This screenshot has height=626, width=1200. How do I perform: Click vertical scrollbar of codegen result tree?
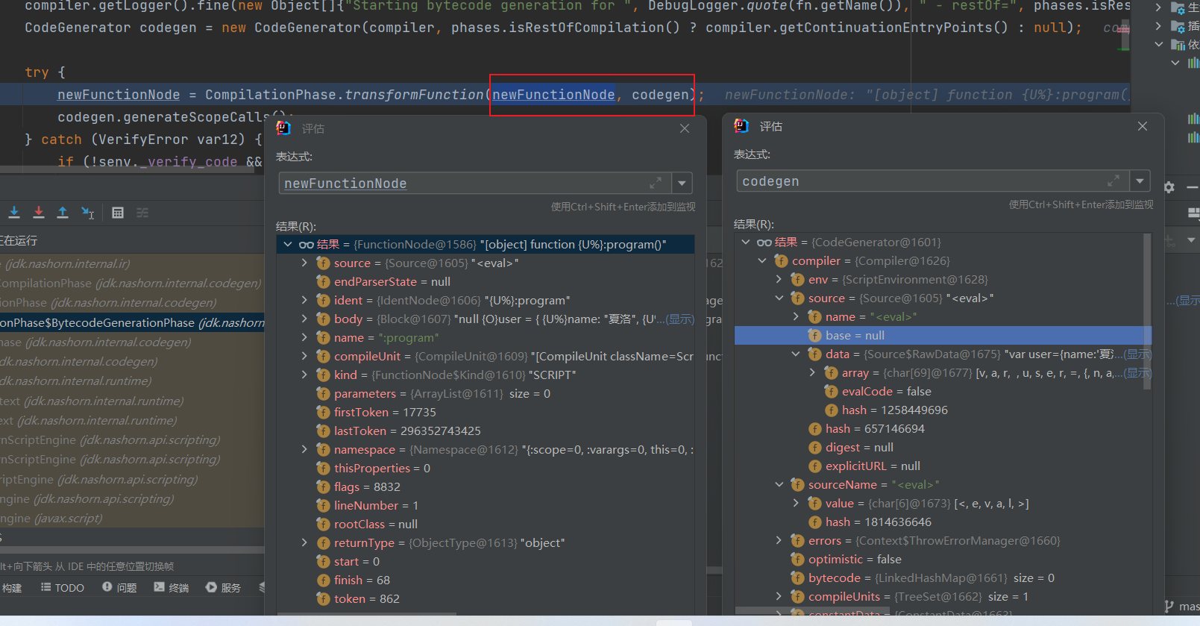click(x=1147, y=310)
